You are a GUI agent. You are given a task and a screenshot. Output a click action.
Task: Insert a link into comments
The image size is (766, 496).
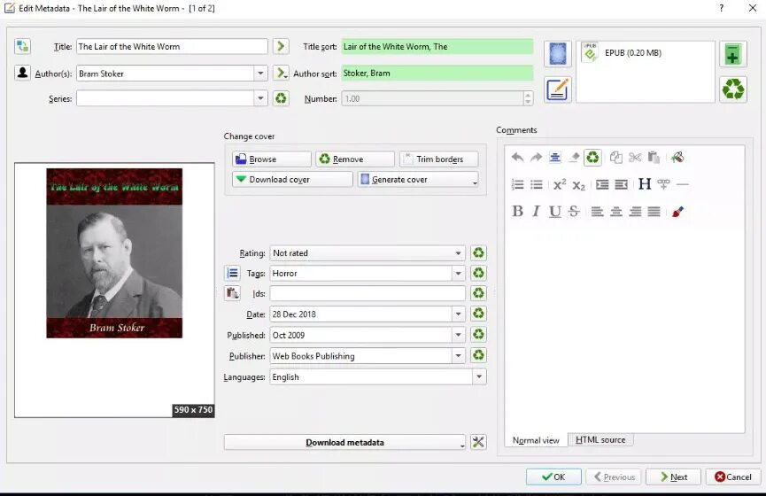(663, 184)
